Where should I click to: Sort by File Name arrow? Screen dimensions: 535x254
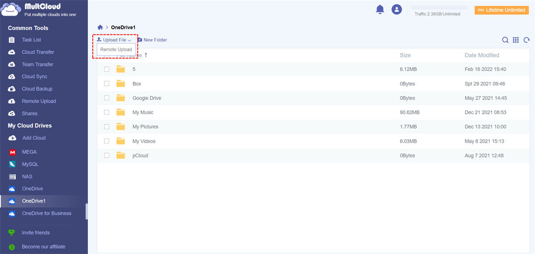tap(146, 55)
